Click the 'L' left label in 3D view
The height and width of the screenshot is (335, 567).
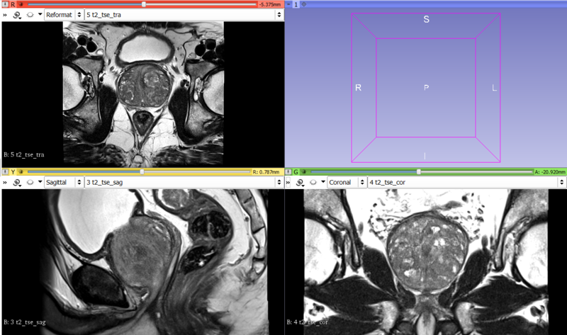494,87
